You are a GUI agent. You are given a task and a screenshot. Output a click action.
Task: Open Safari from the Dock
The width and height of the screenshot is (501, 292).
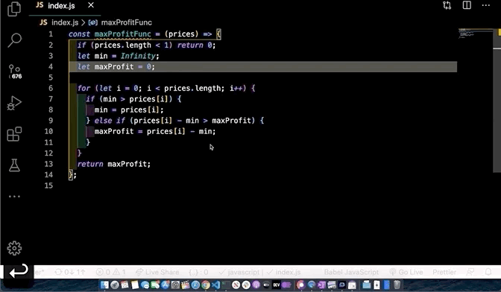click(x=195, y=285)
